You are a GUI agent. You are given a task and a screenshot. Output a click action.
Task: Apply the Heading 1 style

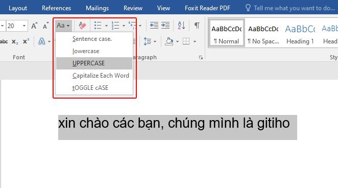click(x=300, y=33)
